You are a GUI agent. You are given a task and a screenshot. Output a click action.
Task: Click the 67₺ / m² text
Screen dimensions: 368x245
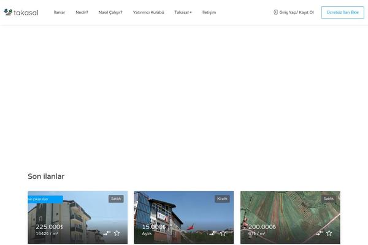(257, 234)
